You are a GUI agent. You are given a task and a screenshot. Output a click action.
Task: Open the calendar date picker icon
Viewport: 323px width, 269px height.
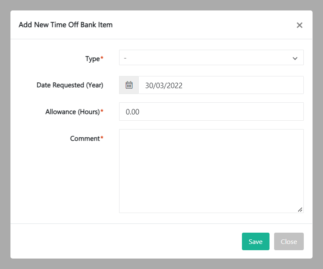[129, 85]
